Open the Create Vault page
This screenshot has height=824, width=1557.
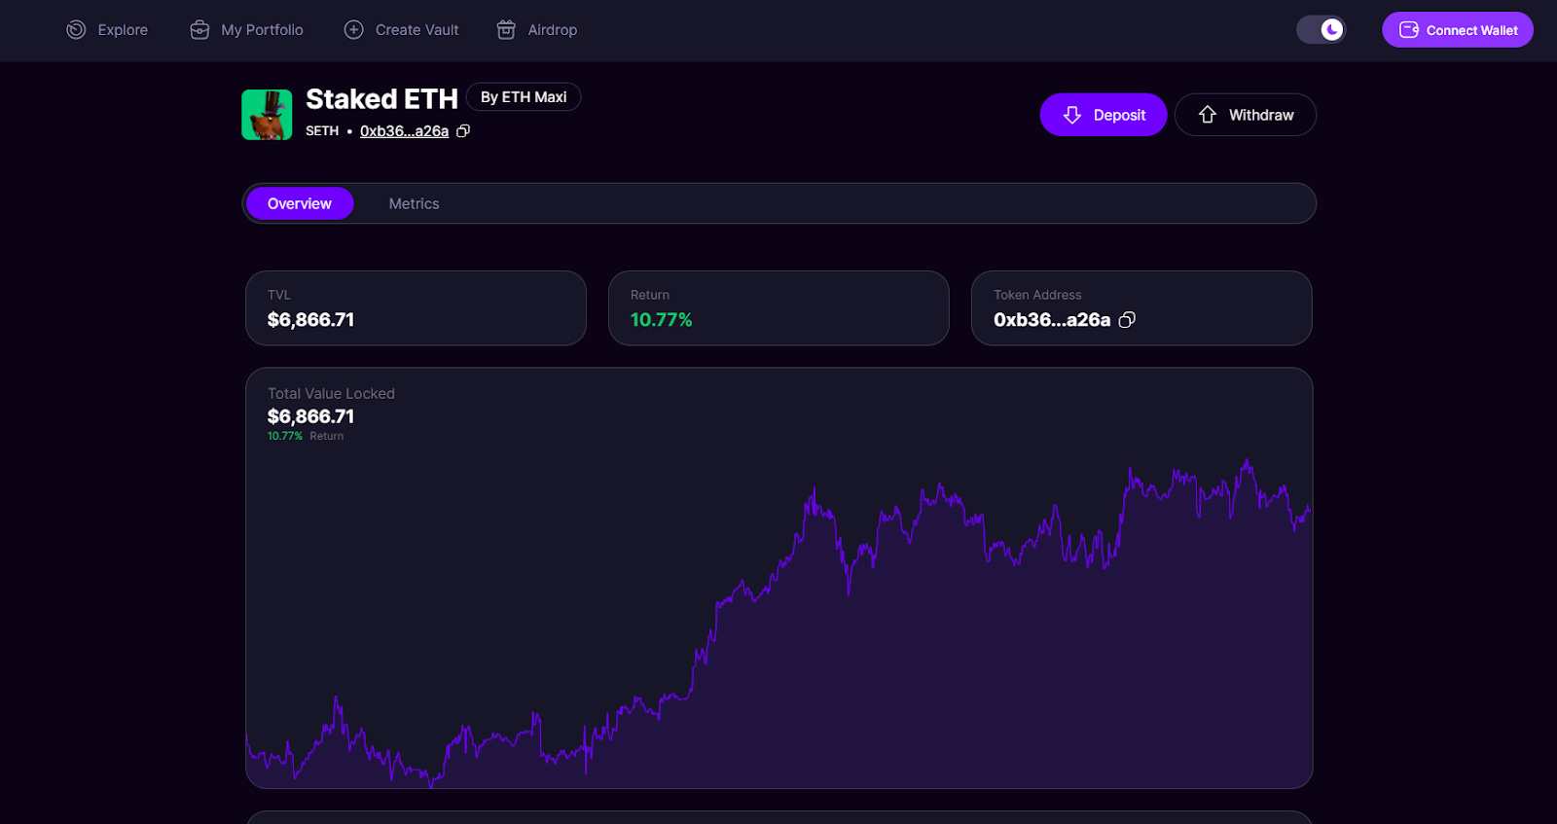tap(402, 30)
